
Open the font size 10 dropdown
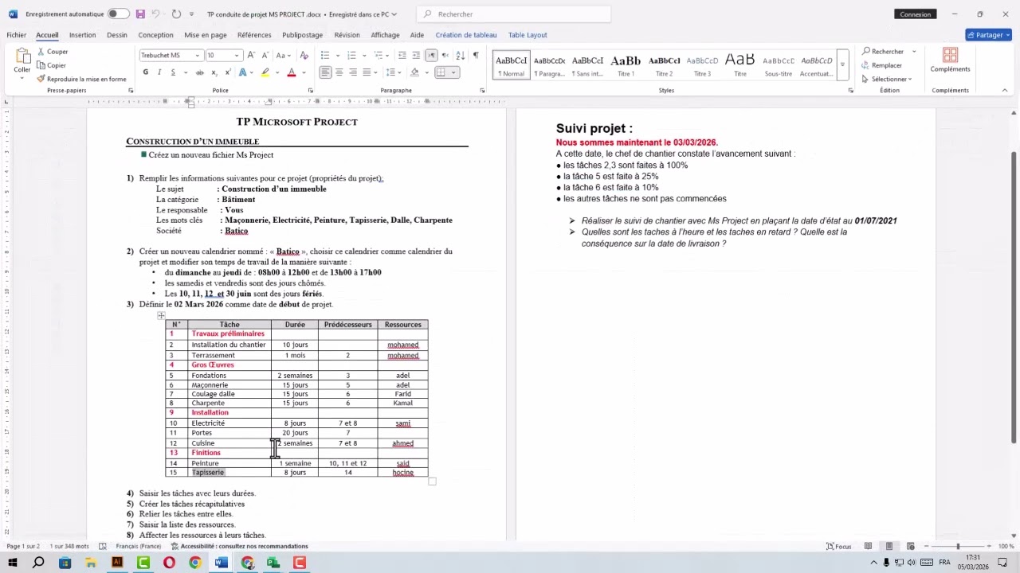click(x=237, y=56)
